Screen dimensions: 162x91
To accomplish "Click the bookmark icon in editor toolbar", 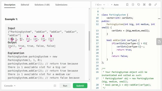I will (127, 5).
